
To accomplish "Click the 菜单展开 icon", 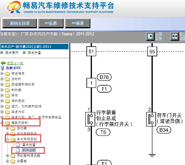I will coord(2,53).
